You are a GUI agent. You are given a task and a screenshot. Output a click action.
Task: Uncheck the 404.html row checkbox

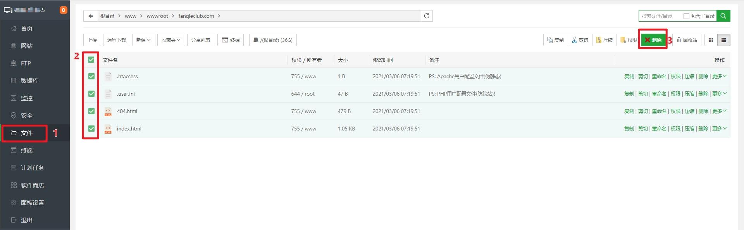91,111
